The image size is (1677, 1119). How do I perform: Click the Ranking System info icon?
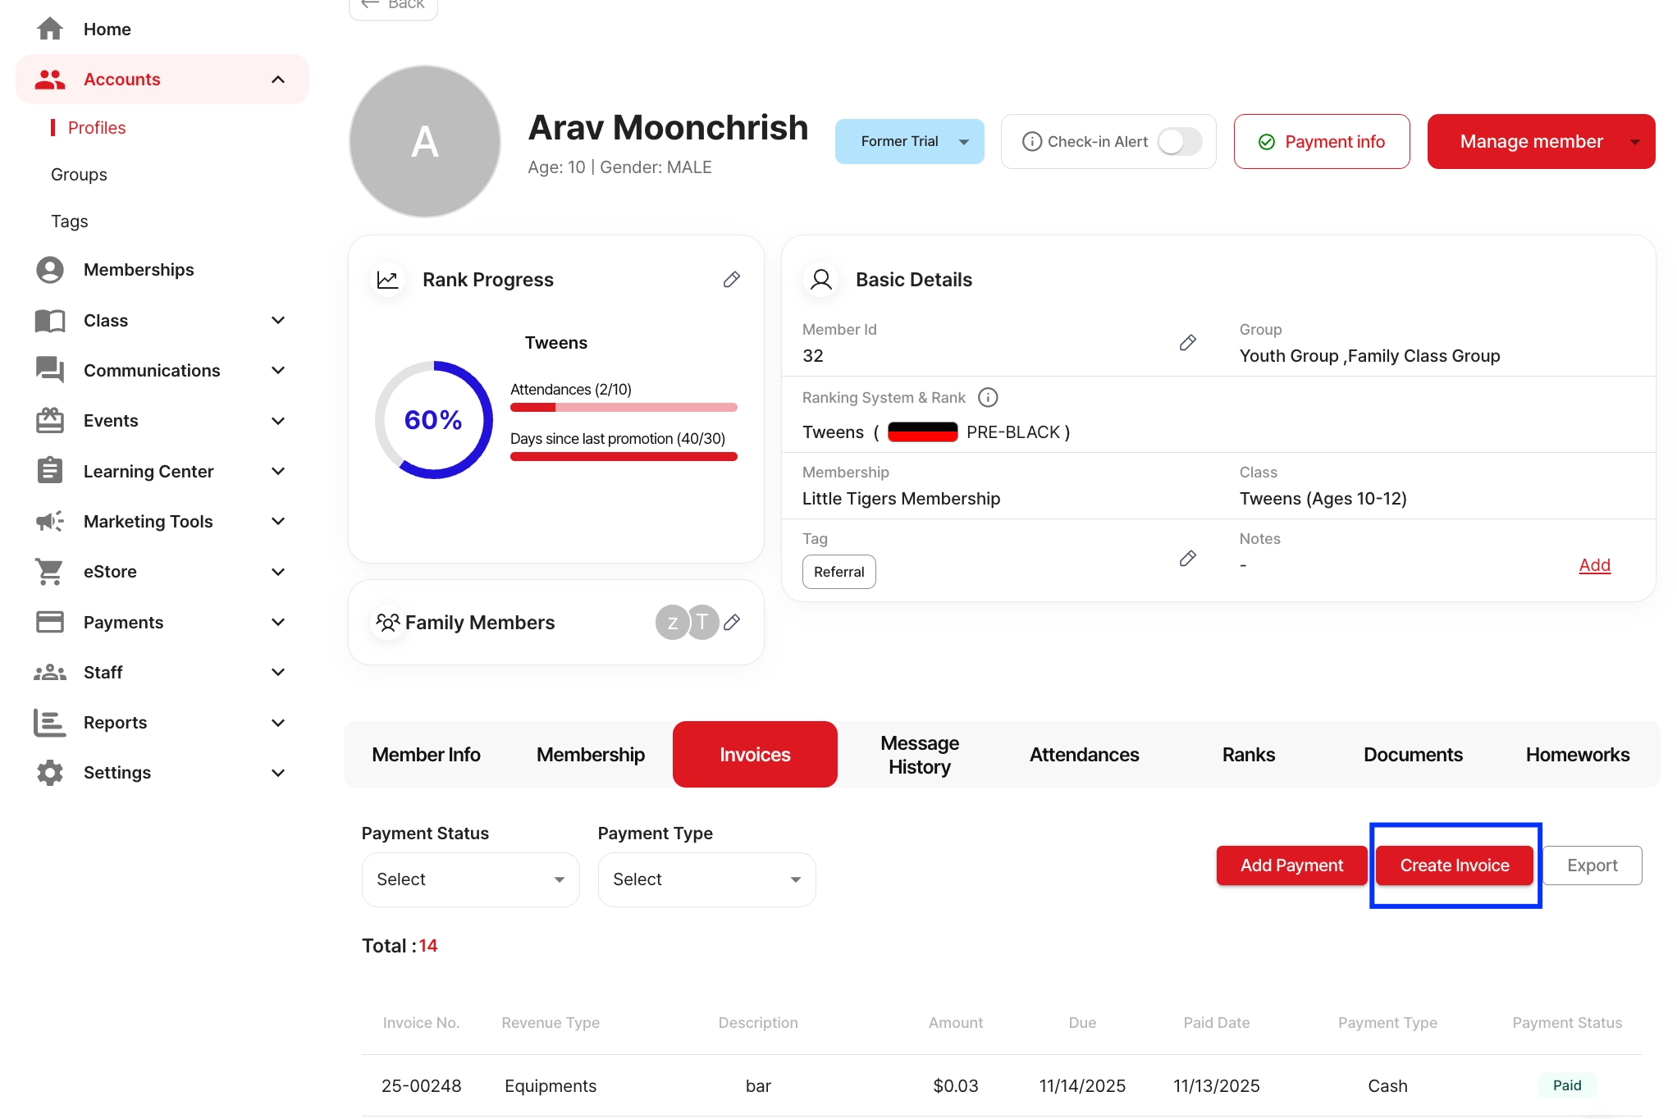(988, 398)
